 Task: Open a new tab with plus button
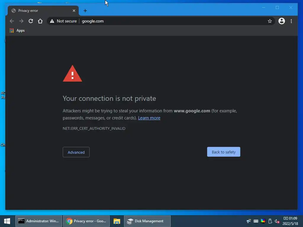tap(85, 11)
